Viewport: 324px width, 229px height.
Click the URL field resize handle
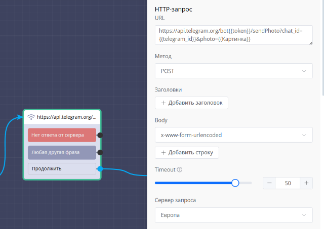pyautogui.click(x=310, y=42)
